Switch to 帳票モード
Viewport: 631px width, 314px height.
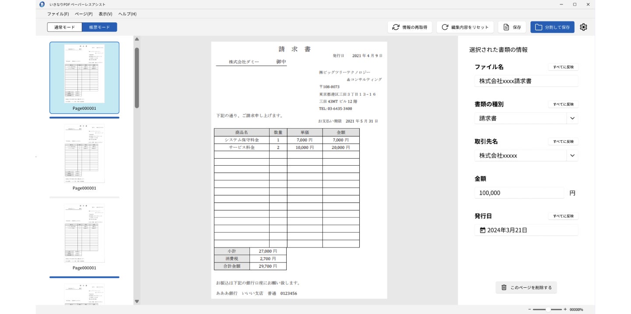click(99, 27)
